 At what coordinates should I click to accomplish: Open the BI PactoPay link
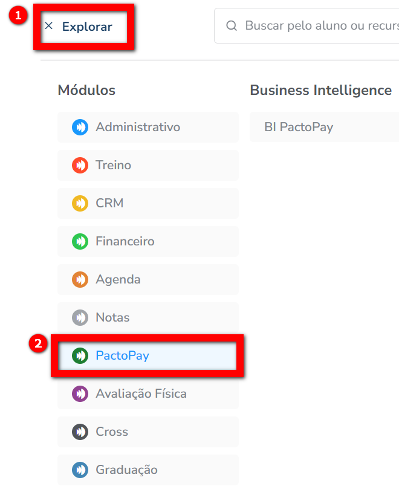point(299,128)
